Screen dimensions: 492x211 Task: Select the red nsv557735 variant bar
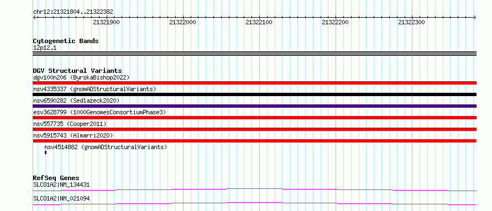coord(255,129)
